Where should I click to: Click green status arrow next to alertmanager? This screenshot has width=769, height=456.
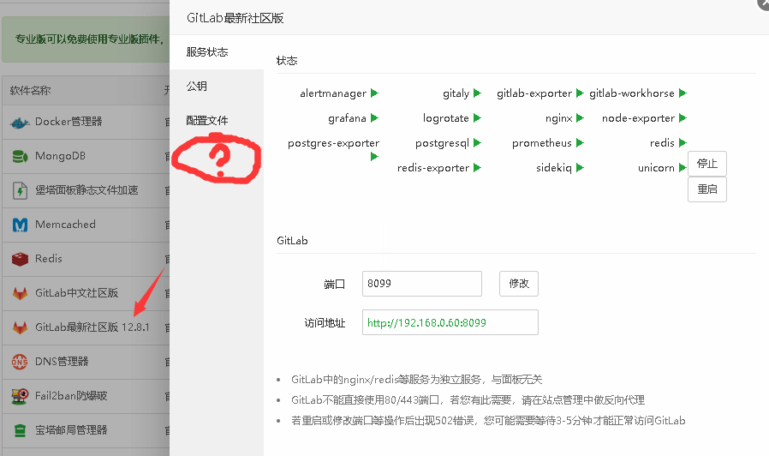coord(375,93)
